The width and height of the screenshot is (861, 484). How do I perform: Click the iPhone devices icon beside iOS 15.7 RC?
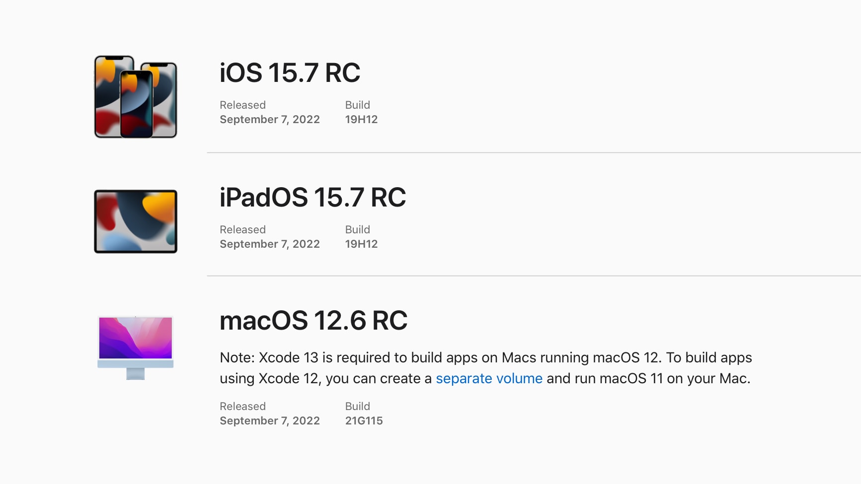coord(136,97)
